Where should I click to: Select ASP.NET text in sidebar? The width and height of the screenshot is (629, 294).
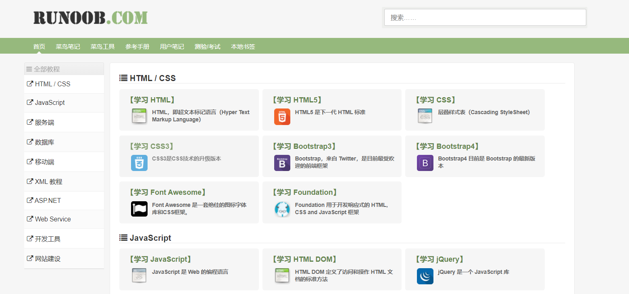48,200
